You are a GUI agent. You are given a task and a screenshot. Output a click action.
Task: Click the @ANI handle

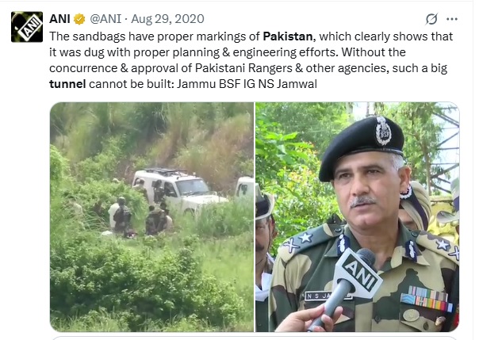(105, 19)
